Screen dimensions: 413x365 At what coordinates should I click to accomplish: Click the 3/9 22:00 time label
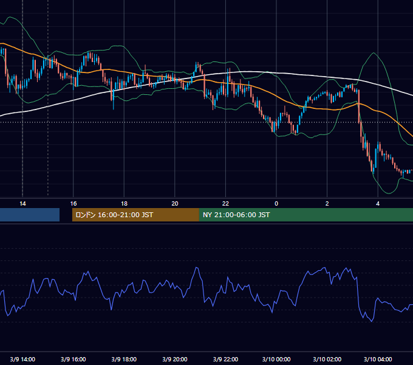tap(225, 359)
